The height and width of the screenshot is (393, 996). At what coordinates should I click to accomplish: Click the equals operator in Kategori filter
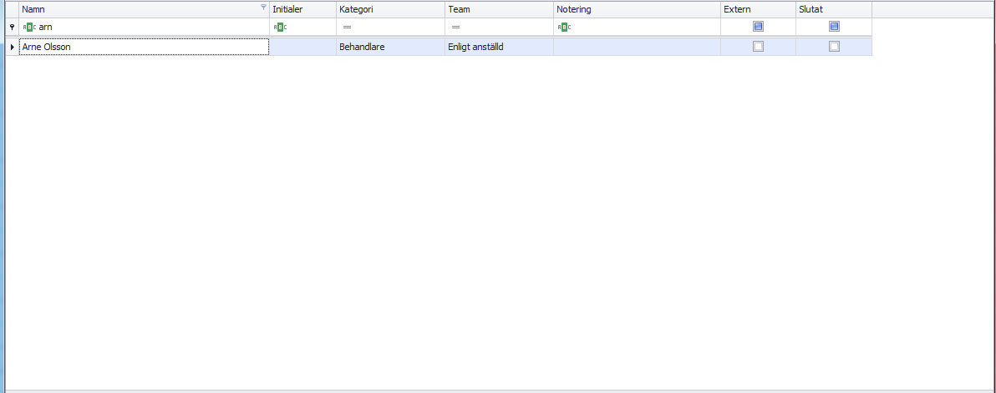(347, 28)
